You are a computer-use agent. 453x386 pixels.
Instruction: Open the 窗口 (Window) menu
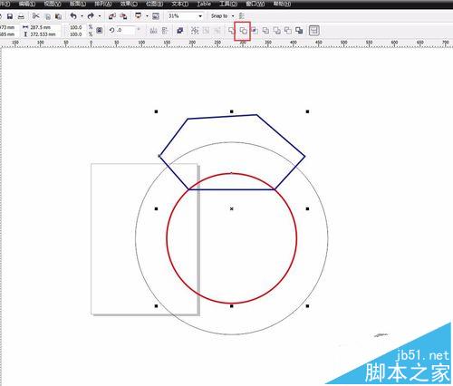click(255, 5)
